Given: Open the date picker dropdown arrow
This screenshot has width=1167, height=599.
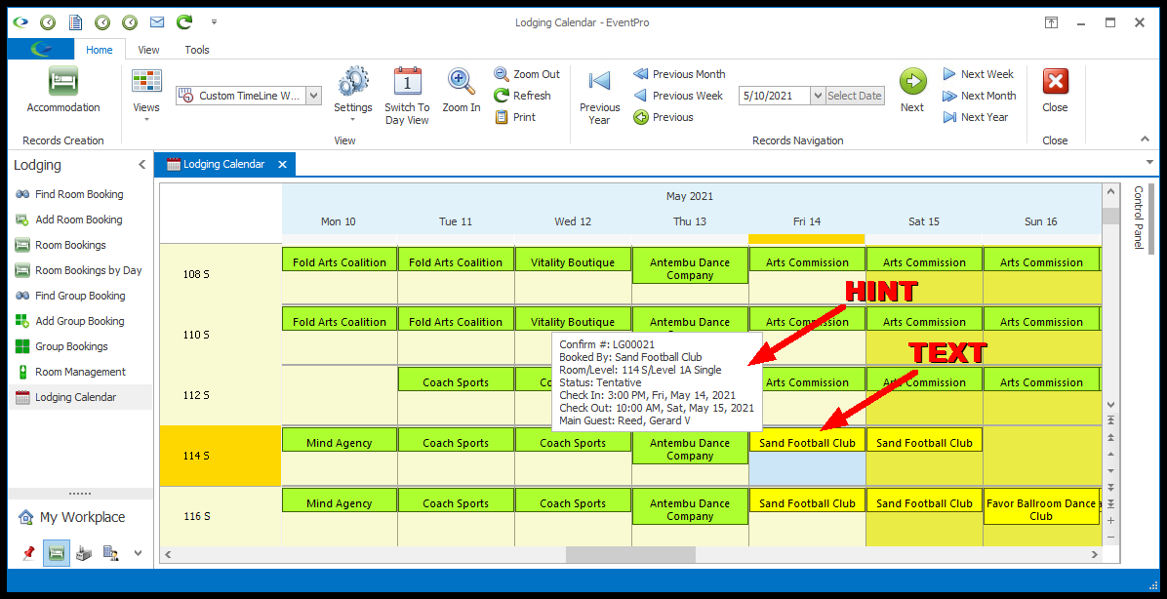Looking at the screenshot, I should pos(818,96).
